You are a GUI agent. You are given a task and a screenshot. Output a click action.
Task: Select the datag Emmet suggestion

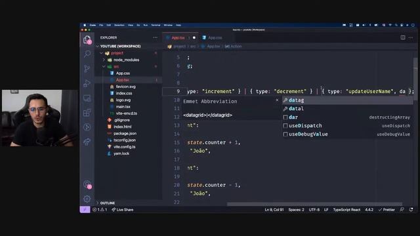click(x=347, y=100)
